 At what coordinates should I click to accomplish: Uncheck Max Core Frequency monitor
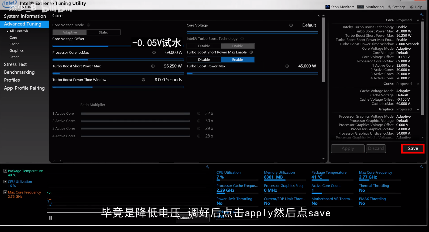[5, 192]
